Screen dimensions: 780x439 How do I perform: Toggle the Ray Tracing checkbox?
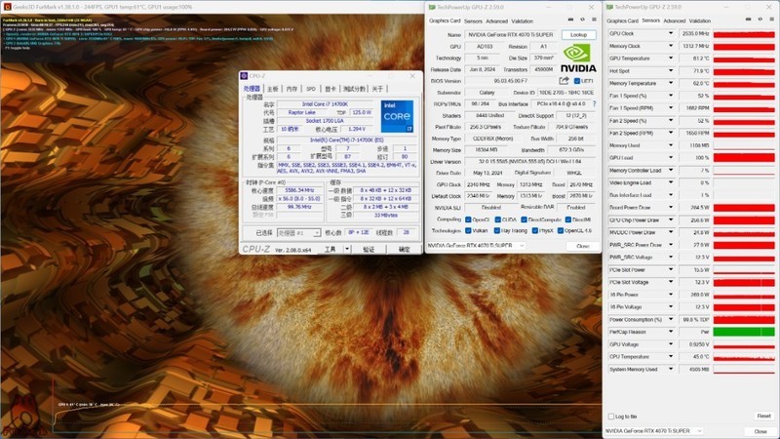(497, 230)
